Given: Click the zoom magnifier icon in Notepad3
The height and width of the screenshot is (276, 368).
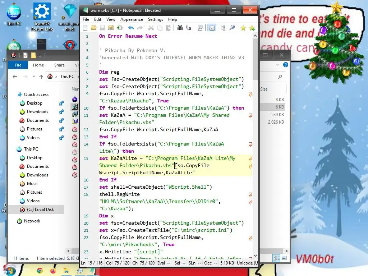Looking at the screenshot, I should pos(232,28).
